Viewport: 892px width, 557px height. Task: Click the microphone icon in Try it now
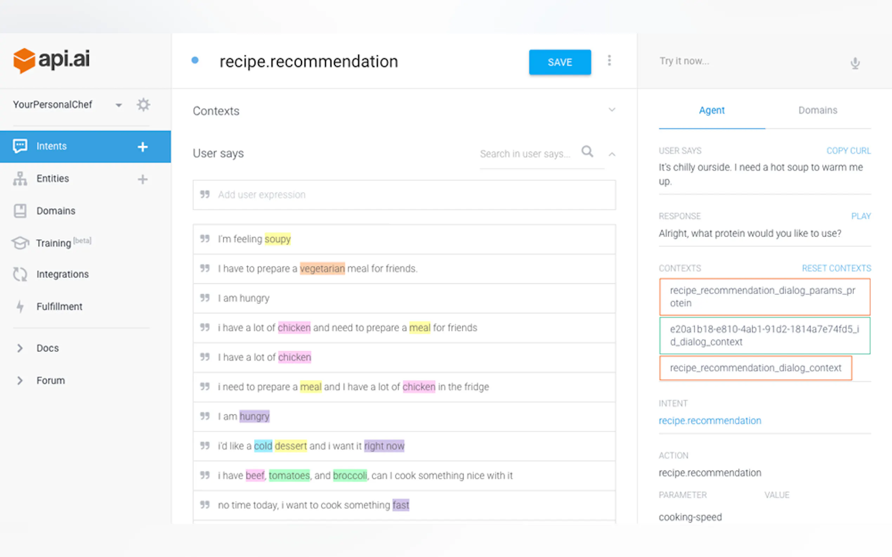point(855,63)
